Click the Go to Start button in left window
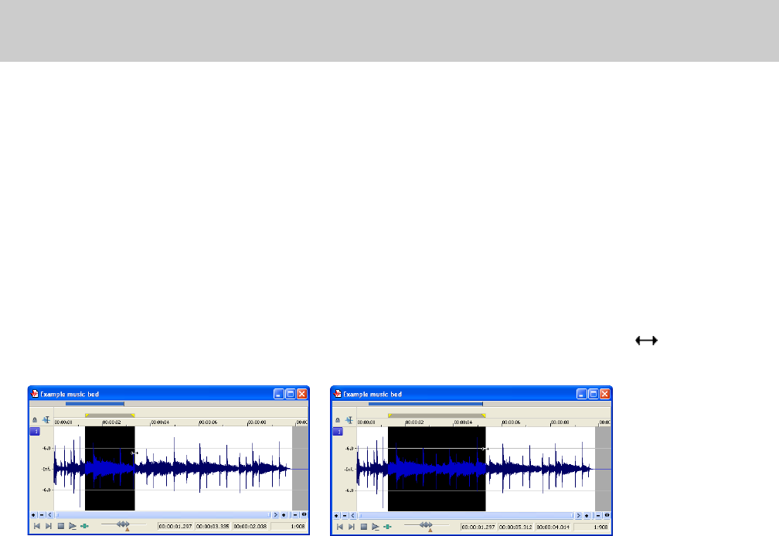 37,526
